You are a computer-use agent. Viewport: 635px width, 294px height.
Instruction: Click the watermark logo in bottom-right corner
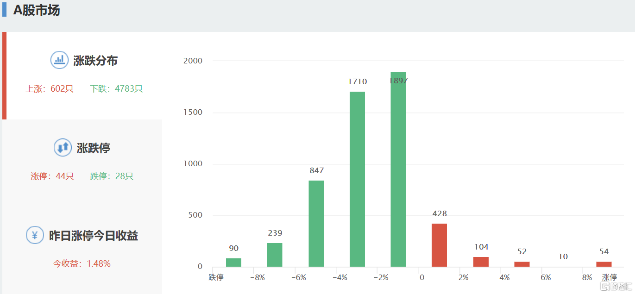[x=615, y=287]
